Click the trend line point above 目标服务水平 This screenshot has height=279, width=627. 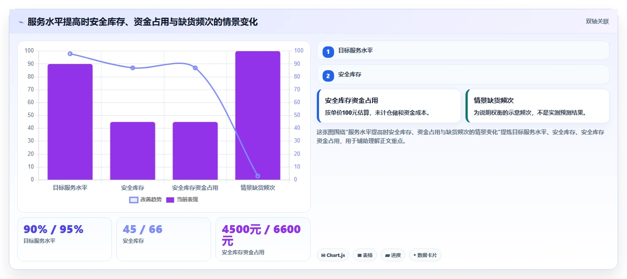coord(70,54)
